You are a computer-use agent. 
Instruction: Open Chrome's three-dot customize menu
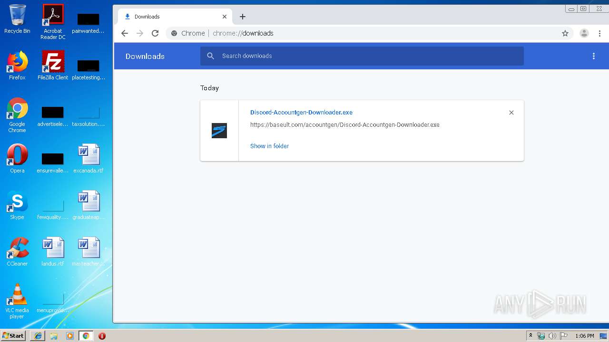click(x=599, y=33)
